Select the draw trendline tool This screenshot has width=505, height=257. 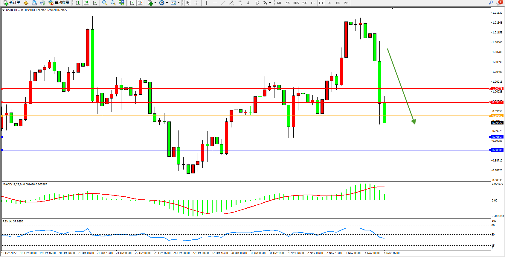click(x=223, y=3)
